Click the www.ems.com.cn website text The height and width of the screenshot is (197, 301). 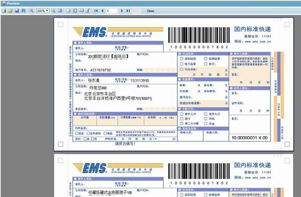coord(258,41)
